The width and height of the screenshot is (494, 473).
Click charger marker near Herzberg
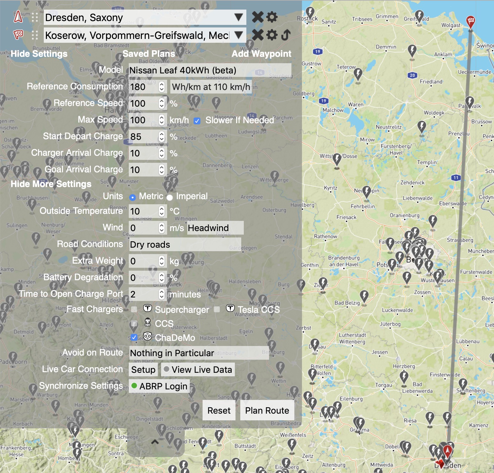point(404,377)
